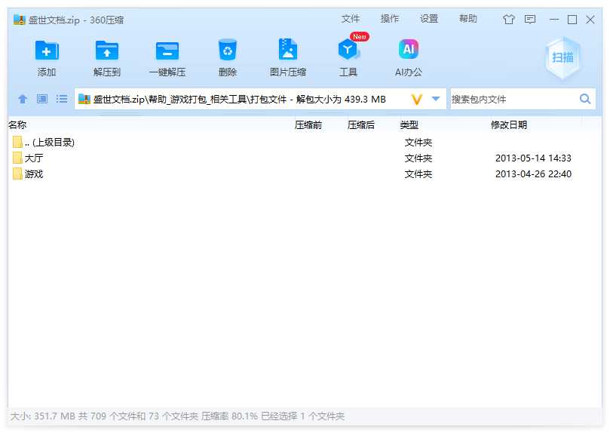Click the 扫描 scan hexagon button
610x433 pixels.
[x=562, y=58]
